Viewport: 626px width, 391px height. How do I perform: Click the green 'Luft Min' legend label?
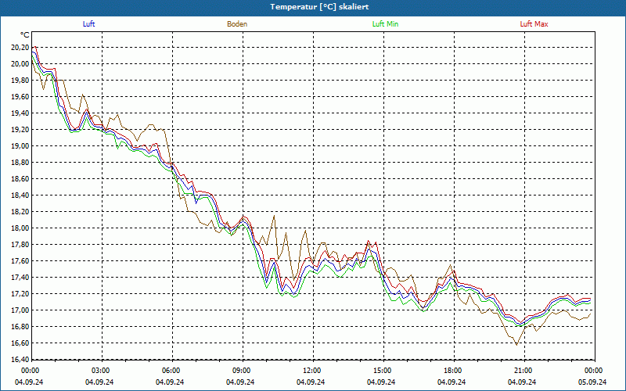[385, 24]
